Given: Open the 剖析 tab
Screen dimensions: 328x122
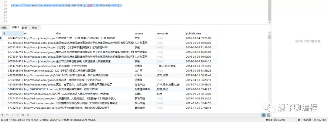Looking at the screenshot, I should coord(25,28).
